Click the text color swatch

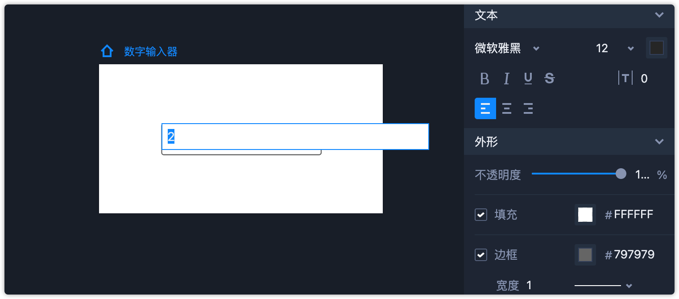[x=657, y=48]
